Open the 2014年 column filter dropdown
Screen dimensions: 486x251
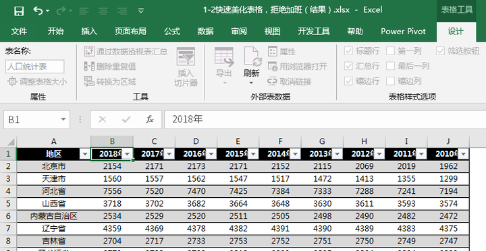[x=296, y=154]
